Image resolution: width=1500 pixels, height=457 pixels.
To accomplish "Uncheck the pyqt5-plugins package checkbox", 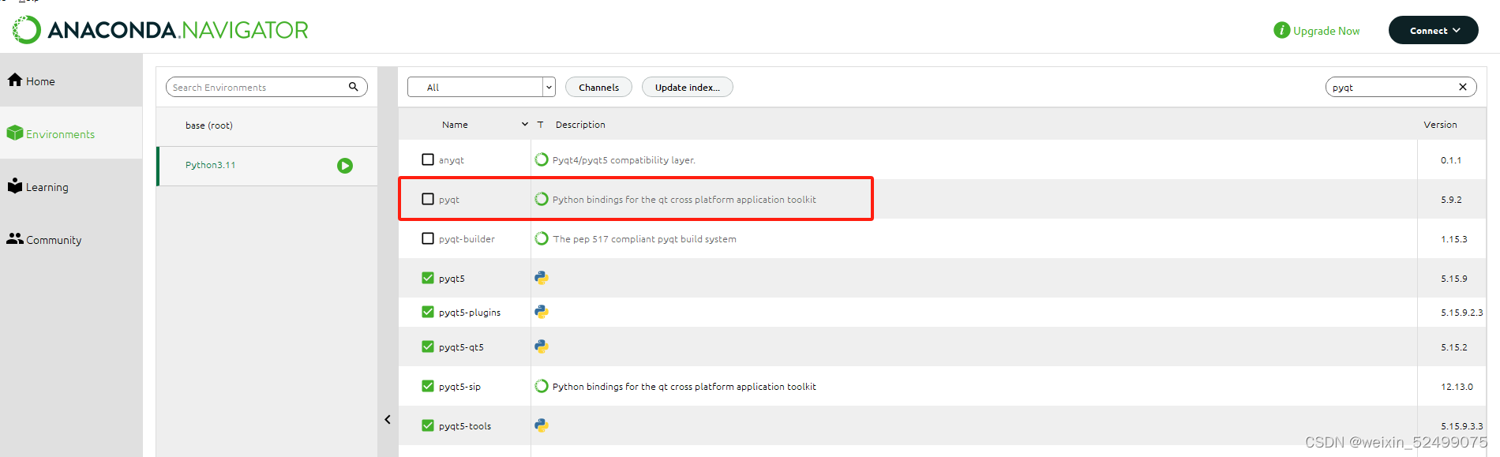I will coord(428,312).
